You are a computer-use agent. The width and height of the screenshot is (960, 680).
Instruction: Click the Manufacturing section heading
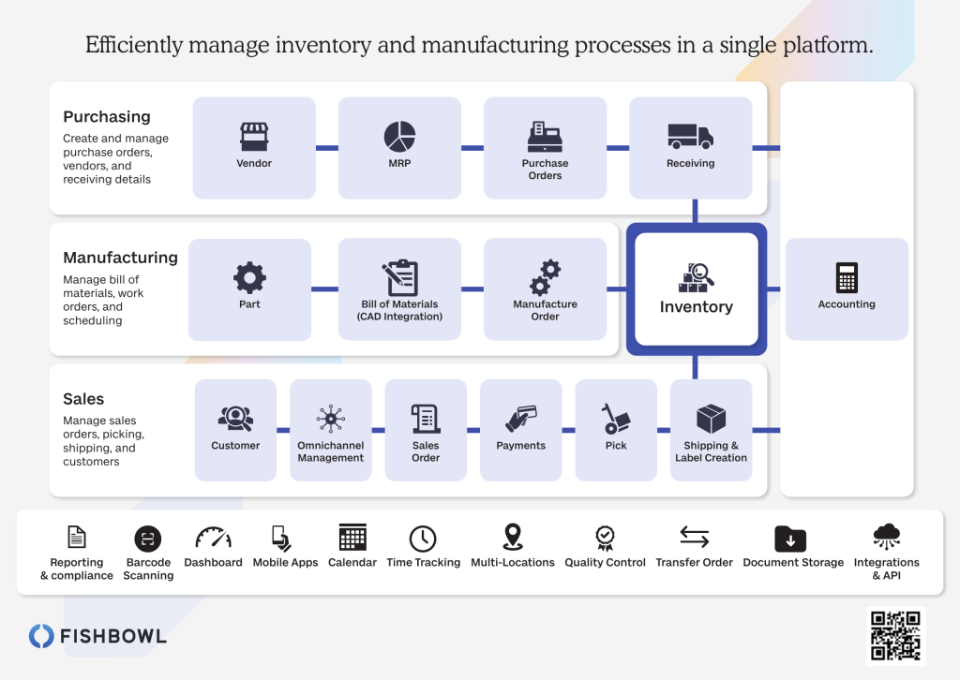(121, 258)
